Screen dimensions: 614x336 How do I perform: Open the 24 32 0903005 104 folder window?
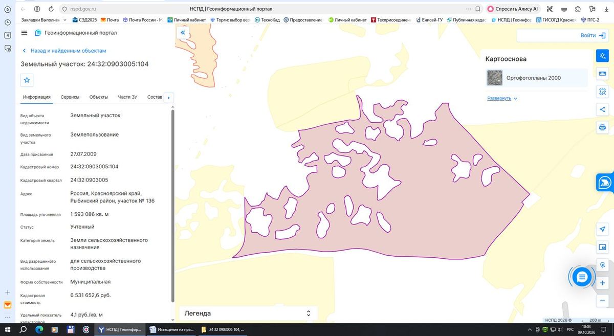coord(223,330)
